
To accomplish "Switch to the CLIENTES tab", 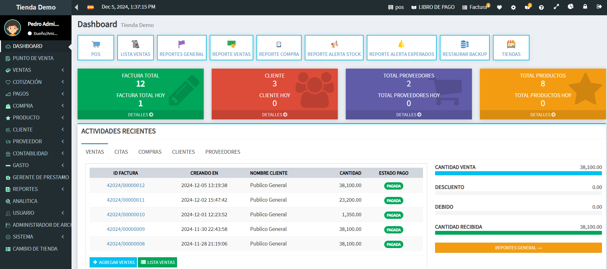I will point(183,152).
